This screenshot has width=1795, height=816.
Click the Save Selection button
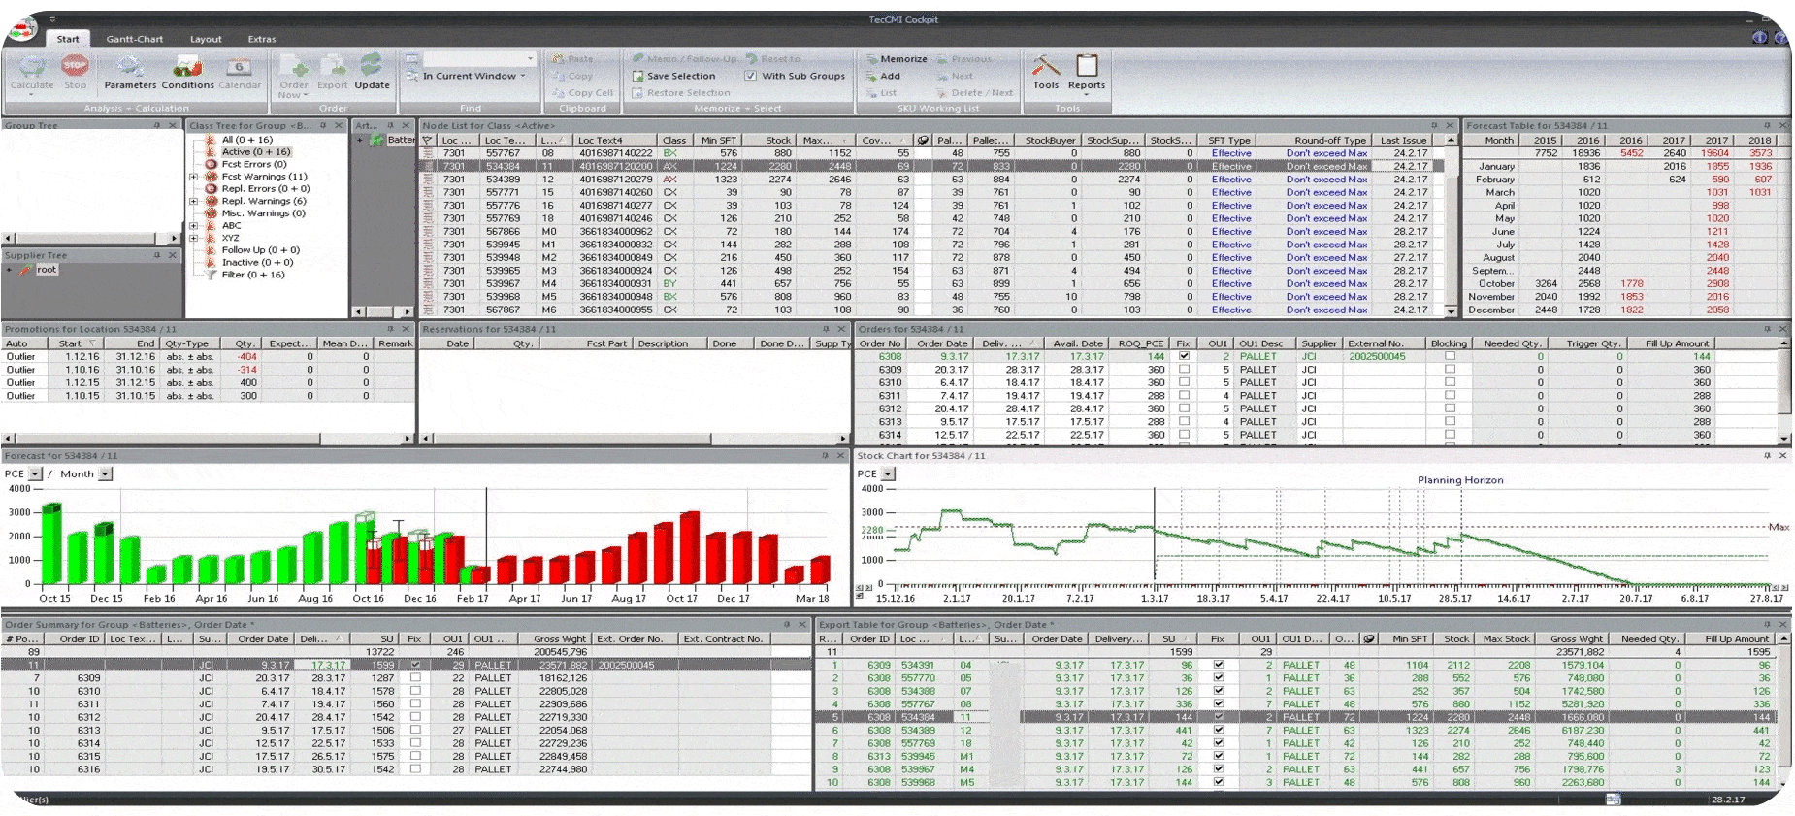point(679,76)
